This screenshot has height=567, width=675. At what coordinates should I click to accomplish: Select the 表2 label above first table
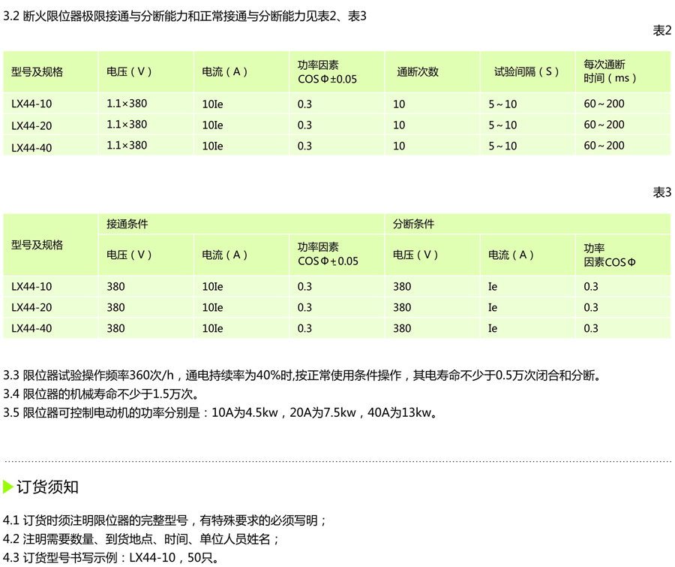pyautogui.click(x=661, y=31)
